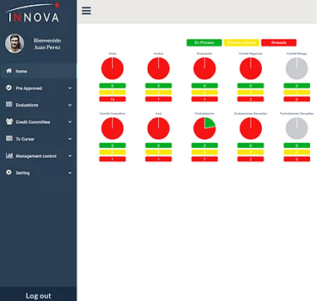Click the Setting gear icon
Screen dimensions: 325x301
9,172
